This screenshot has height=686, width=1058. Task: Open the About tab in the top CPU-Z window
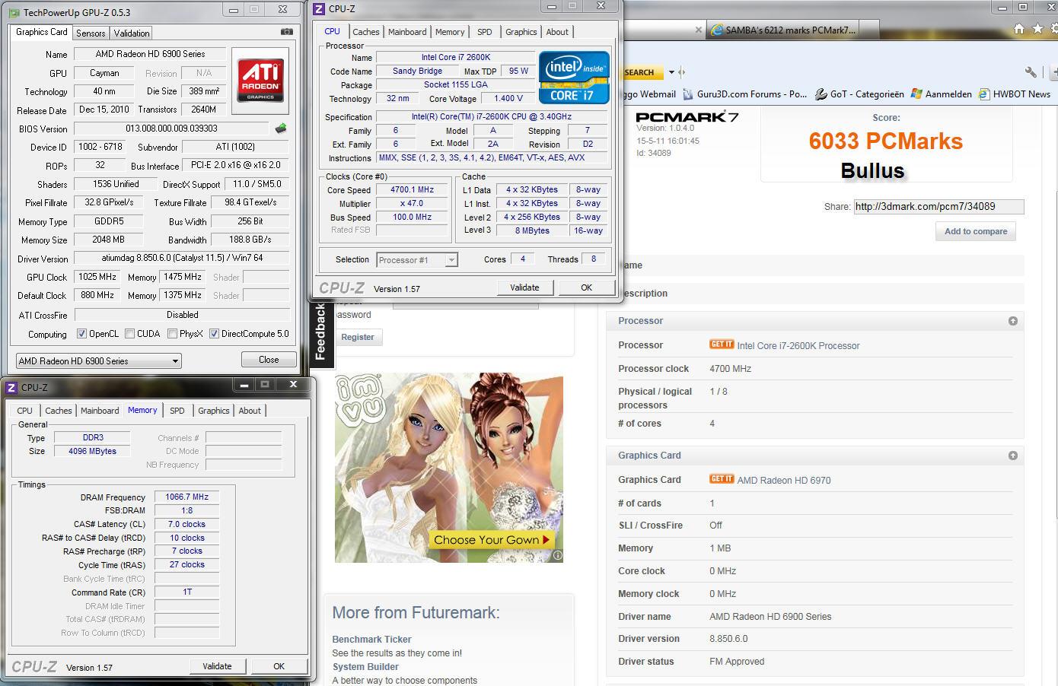click(557, 32)
